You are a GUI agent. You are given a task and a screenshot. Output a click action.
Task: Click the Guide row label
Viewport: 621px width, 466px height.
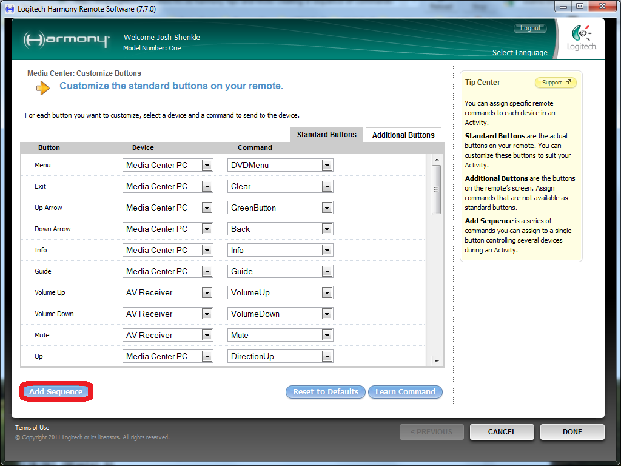(x=43, y=271)
